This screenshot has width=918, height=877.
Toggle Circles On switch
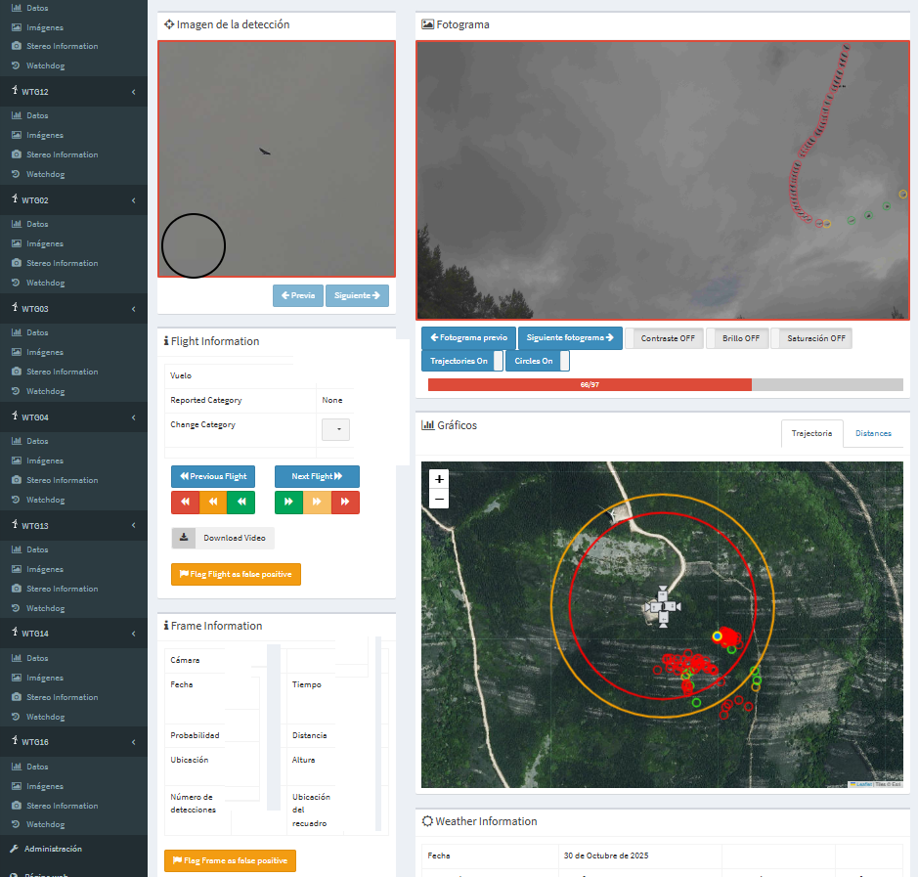click(537, 361)
